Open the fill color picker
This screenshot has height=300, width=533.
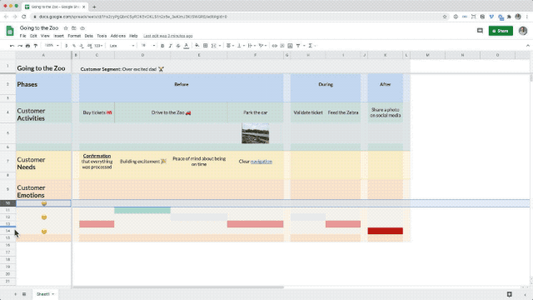tap(197, 46)
